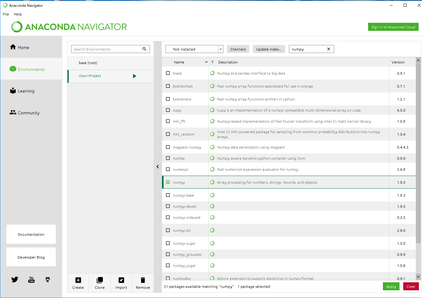Check the mkl_fft package checkbox
Image resolution: width=422 pixels, height=298 pixels.
pyautogui.click(x=168, y=121)
